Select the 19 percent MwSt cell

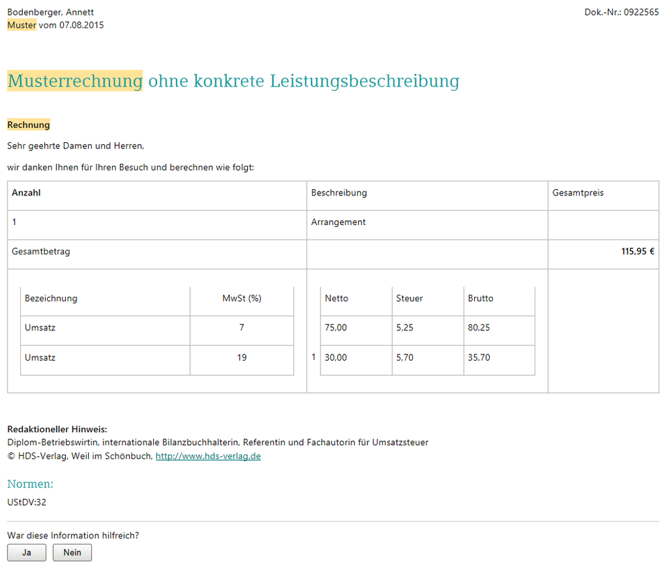[x=242, y=358]
